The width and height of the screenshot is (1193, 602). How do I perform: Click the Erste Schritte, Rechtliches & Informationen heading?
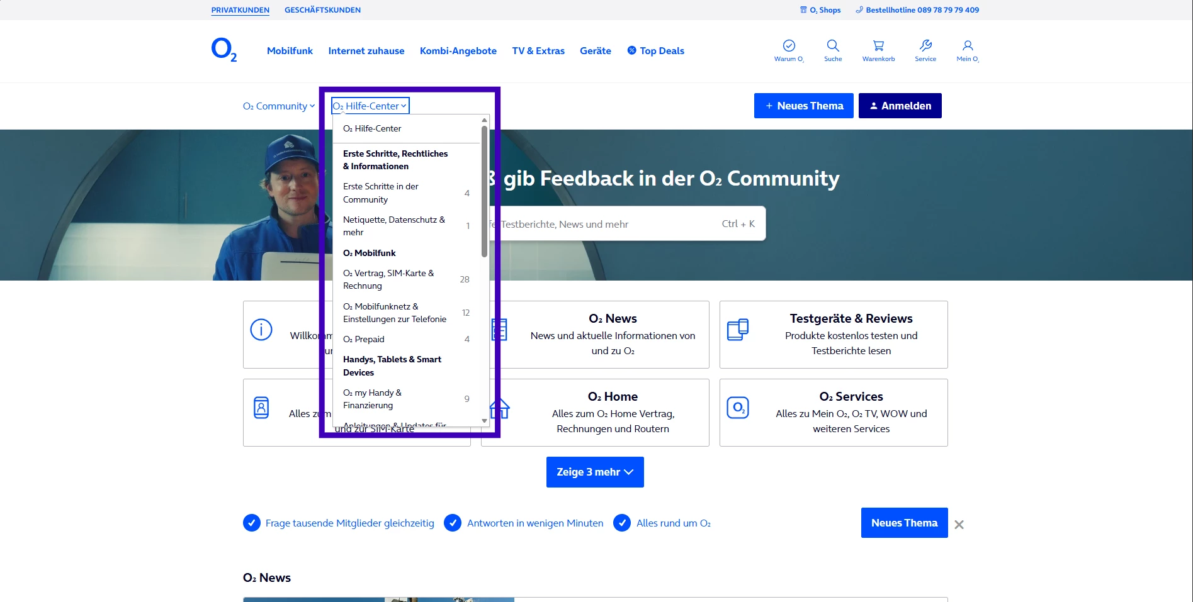395,160
